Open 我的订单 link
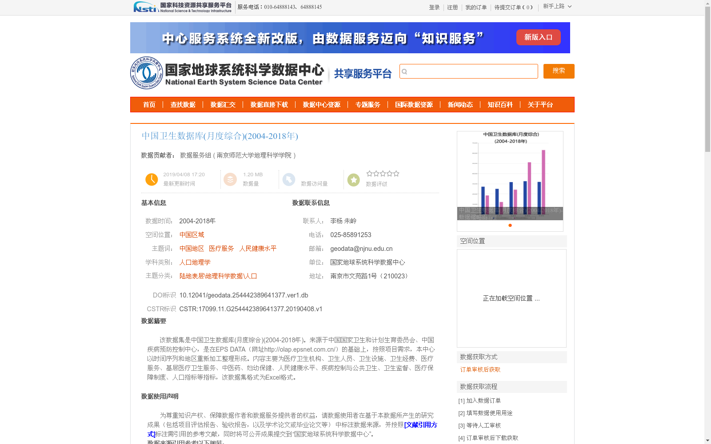The image size is (711, 444). [x=476, y=8]
